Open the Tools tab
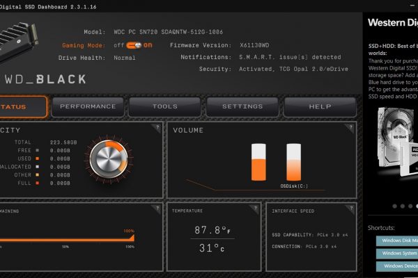The image size is (418, 278). [x=164, y=106]
